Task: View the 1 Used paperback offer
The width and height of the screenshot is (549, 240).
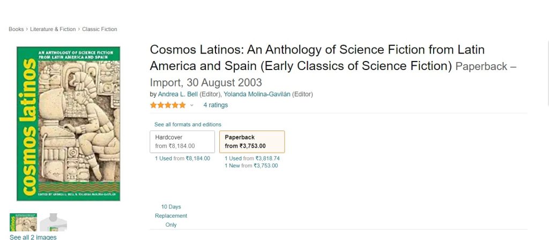Action: click(252, 158)
